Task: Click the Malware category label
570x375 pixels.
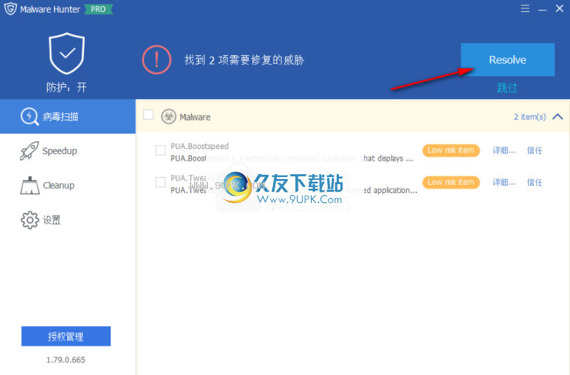Action: pyautogui.click(x=195, y=117)
